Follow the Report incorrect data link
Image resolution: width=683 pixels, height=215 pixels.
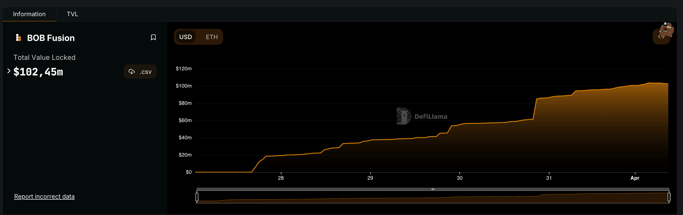[x=44, y=196]
